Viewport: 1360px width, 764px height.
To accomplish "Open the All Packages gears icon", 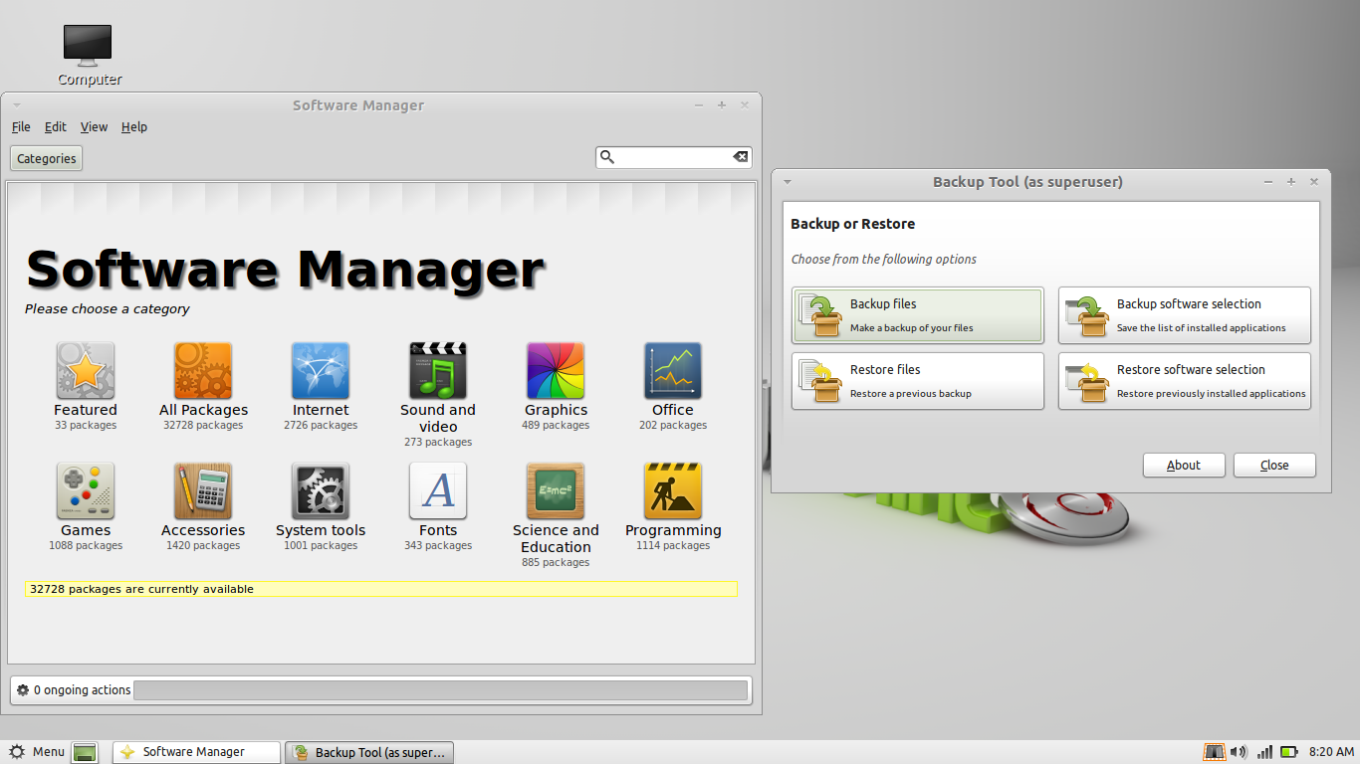I will pyautogui.click(x=203, y=371).
